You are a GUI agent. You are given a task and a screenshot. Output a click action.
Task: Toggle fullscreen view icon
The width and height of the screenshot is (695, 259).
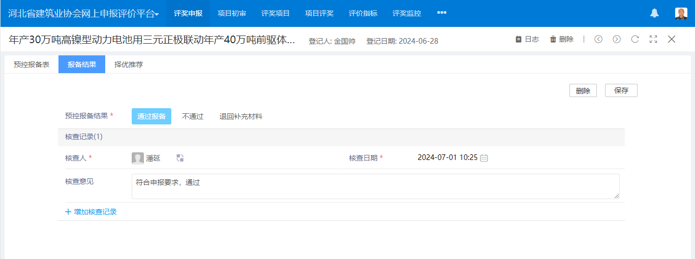click(x=653, y=39)
